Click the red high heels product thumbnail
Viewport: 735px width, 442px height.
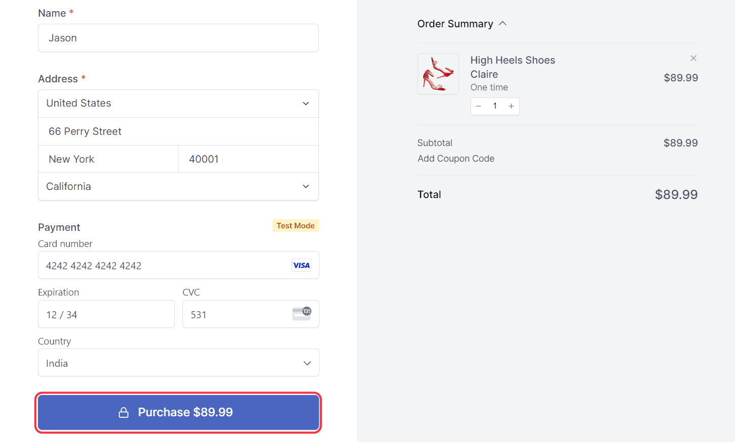click(438, 74)
